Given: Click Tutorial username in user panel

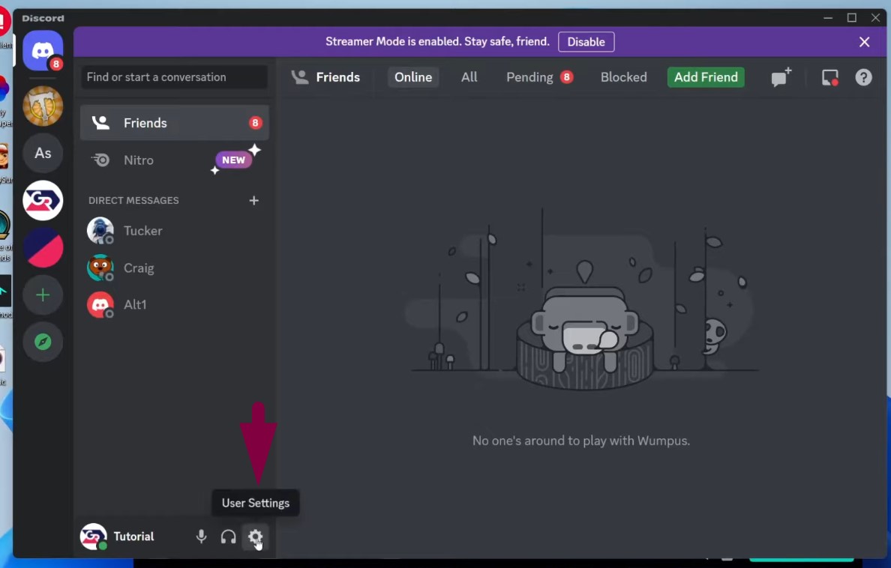Looking at the screenshot, I should 133,537.
